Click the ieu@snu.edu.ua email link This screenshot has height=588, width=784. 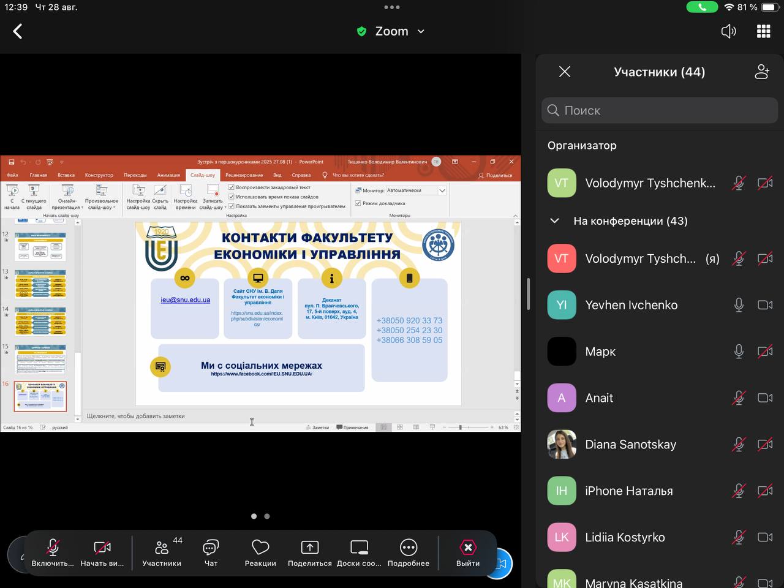(x=186, y=300)
